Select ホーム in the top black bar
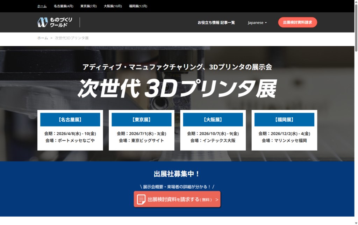358x225 pixels. click(42, 6)
